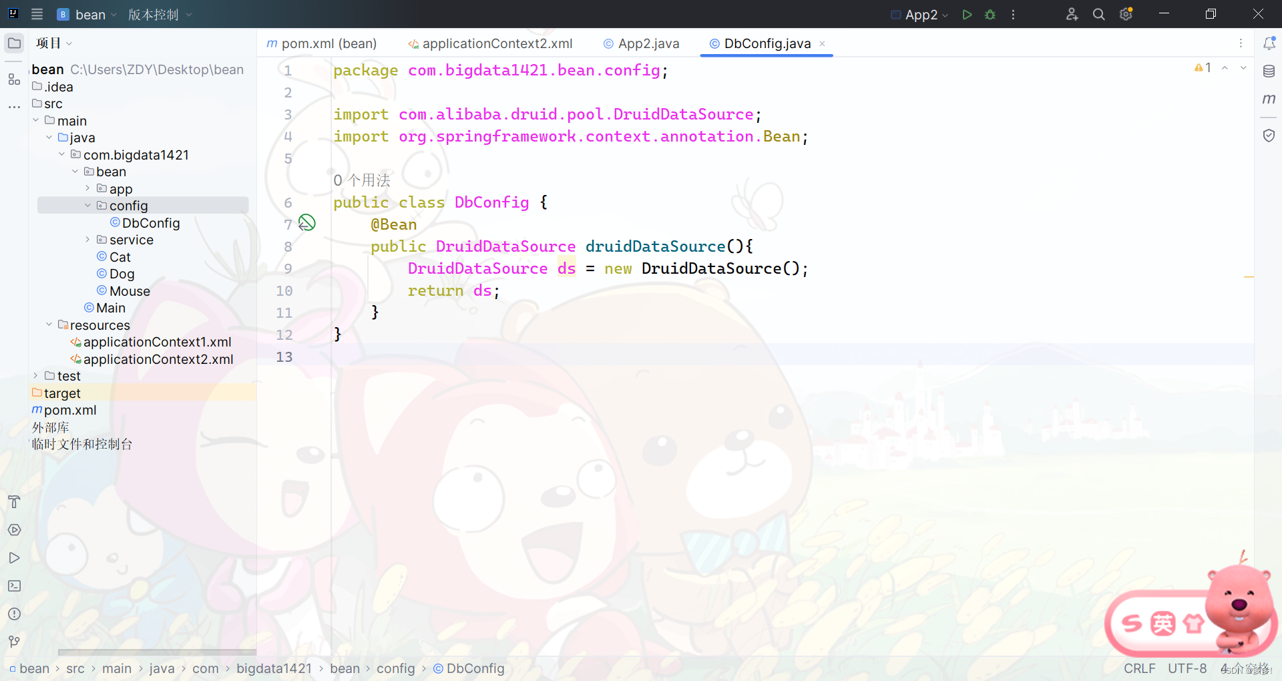Switch to the App2.java tab
The width and height of the screenshot is (1282, 681).
pos(647,43)
